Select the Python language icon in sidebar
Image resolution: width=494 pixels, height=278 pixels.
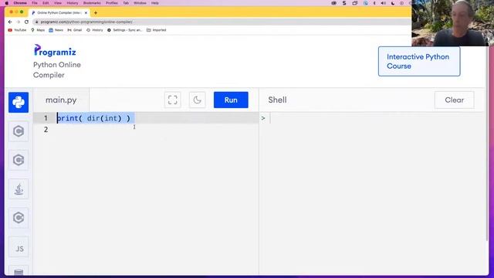point(19,103)
